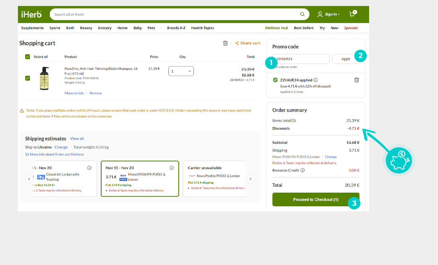The image size is (438, 265).
Task: Go to Wellness Hub
Action: [x=276, y=28]
